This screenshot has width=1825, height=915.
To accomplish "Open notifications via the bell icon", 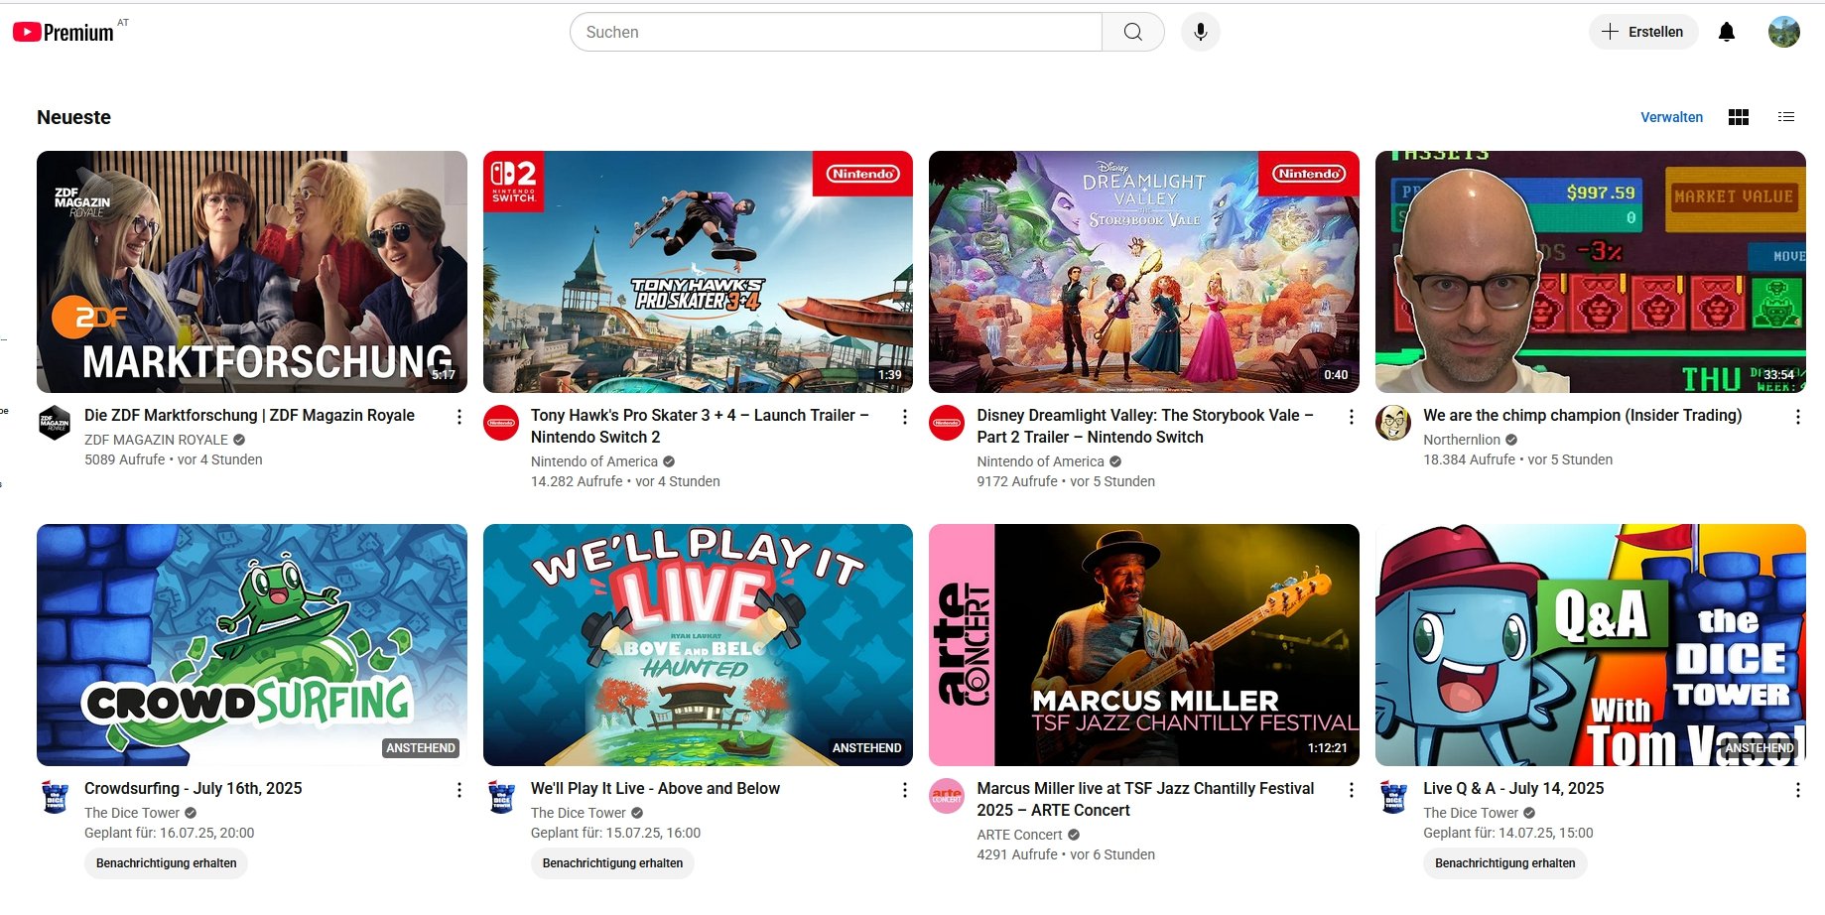I will tap(1727, 31).
